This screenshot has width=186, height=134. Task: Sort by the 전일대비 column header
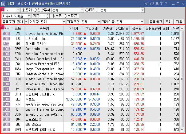coord(92,28)
